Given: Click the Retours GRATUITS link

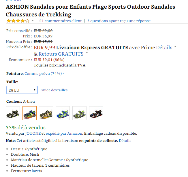Looking at the screenshot, I should click(x=61, y=54).
